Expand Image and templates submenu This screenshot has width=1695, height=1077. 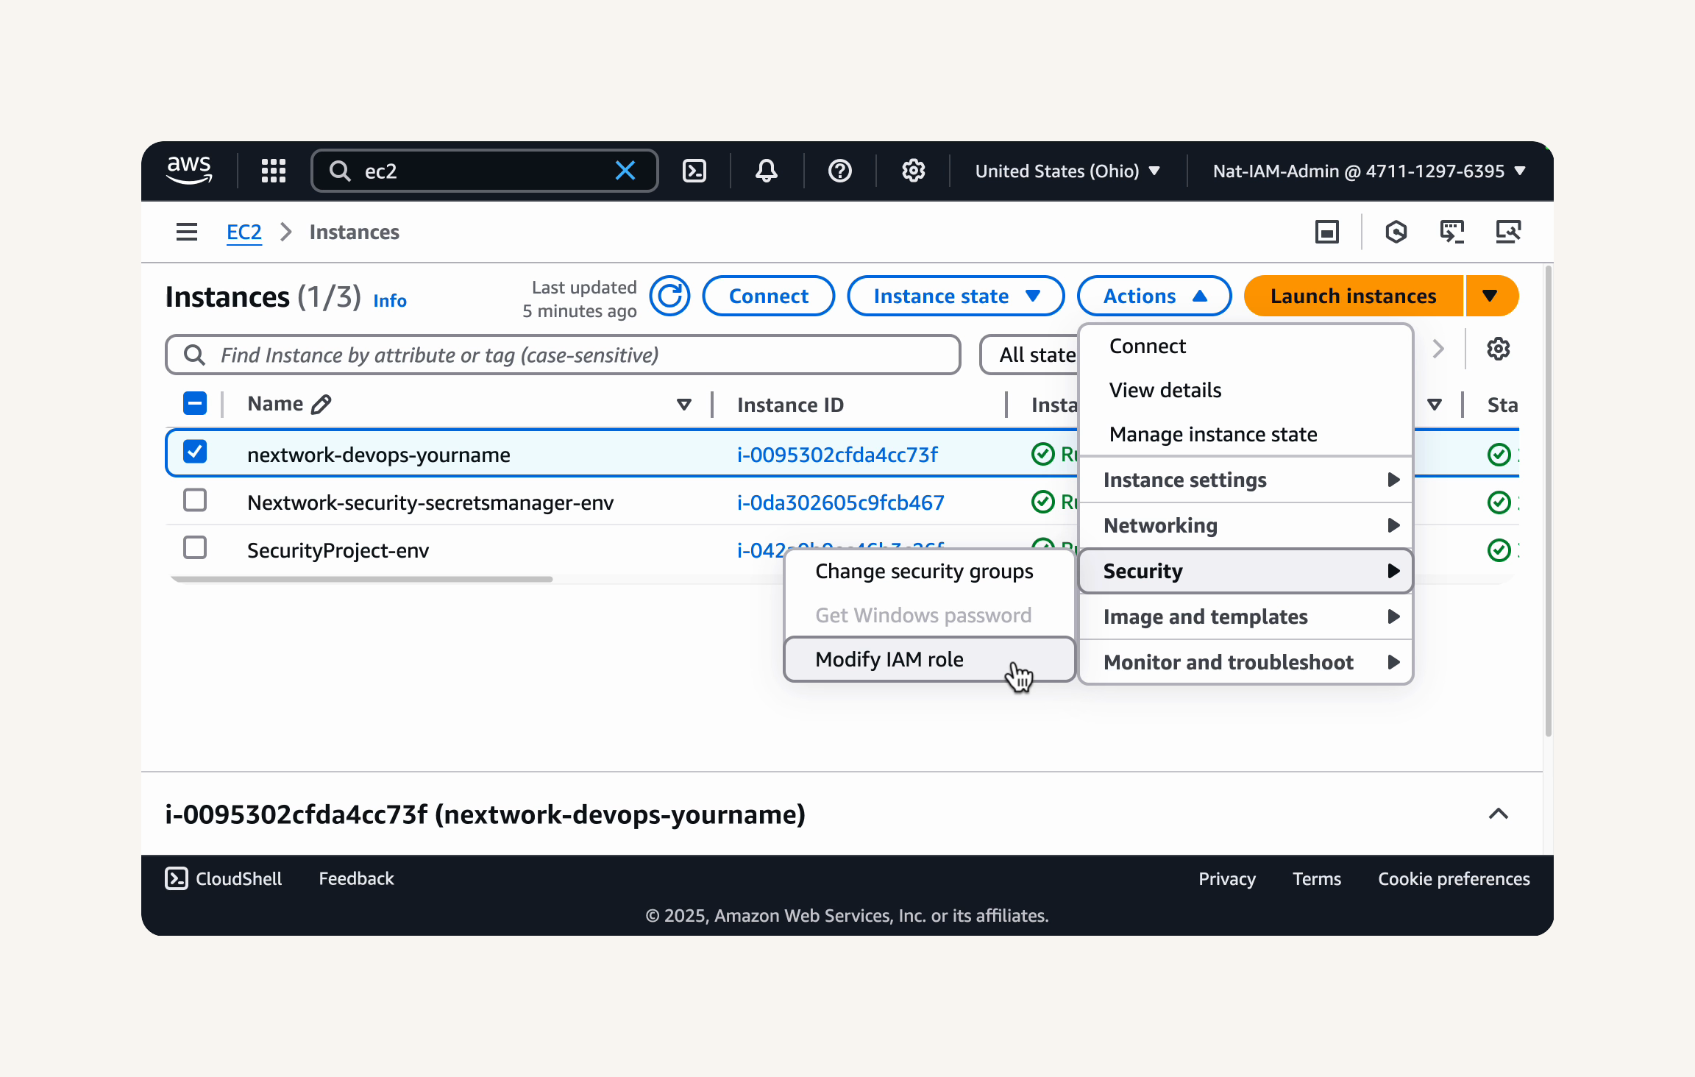click(x=1246, y=616)
